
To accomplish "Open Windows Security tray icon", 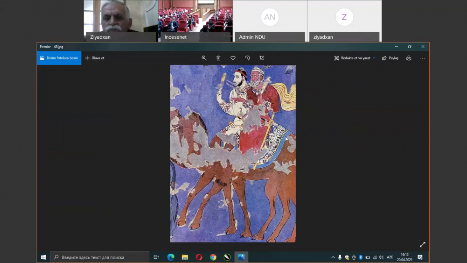I will 347,257.
